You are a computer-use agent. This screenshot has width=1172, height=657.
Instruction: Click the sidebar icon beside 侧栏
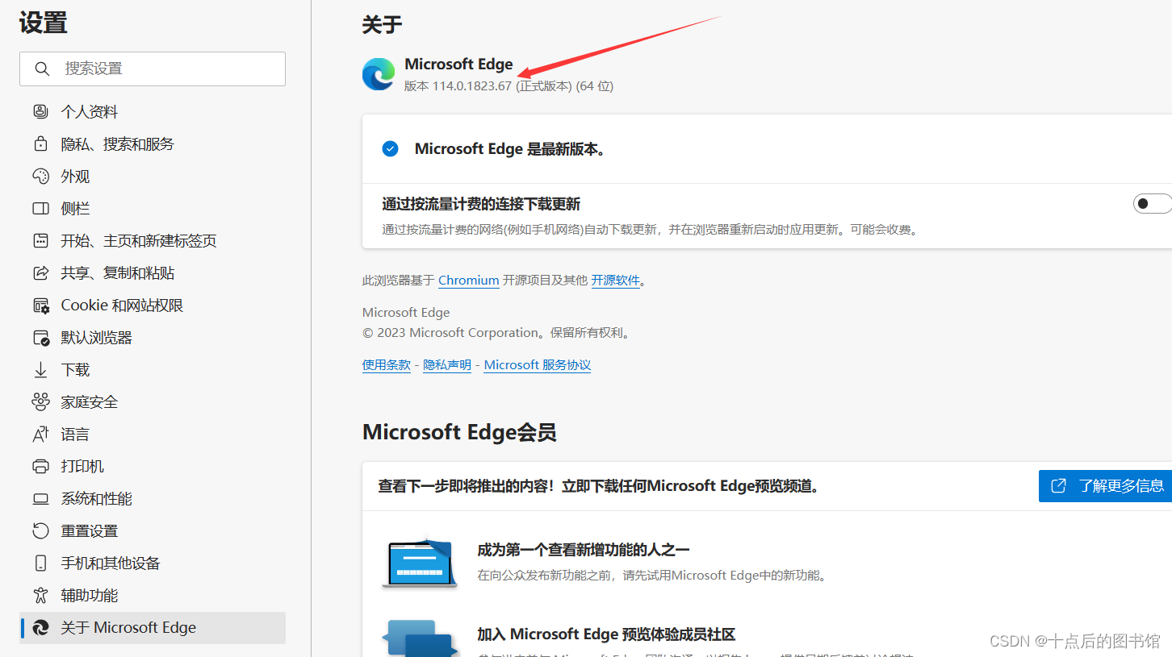40,208
